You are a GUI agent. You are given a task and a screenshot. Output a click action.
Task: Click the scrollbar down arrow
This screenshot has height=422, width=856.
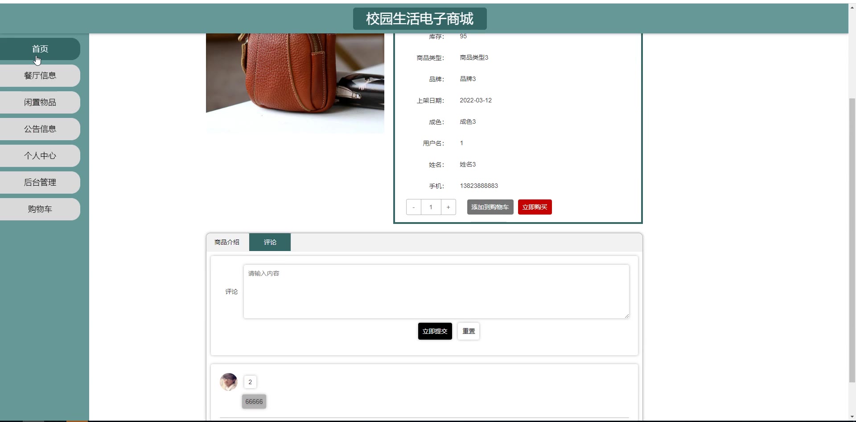coord(852,417)
